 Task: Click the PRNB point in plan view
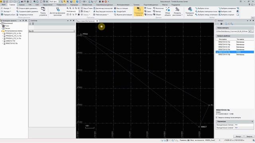(x=81, y=34)
